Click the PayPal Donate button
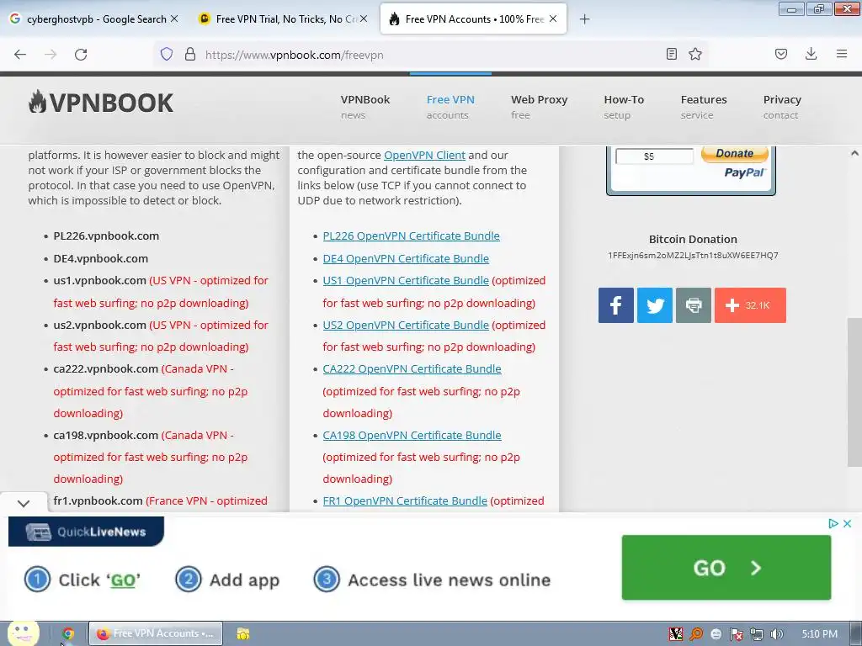Viewport: 862px width, 646px height. click(734, 154)
